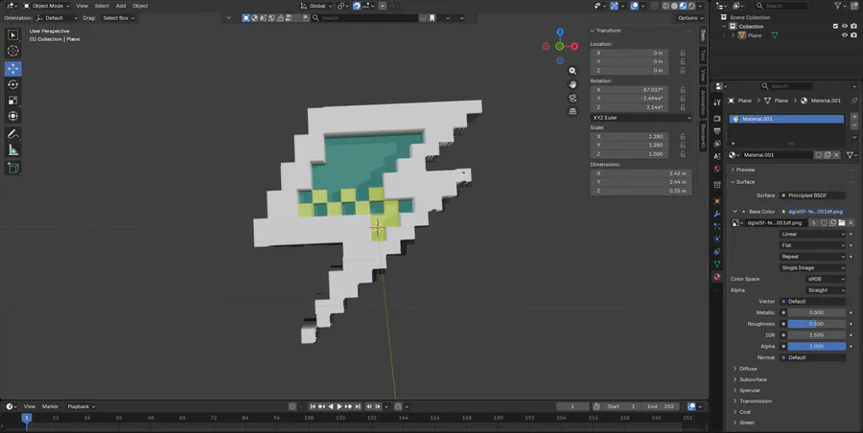Open the Object Data green triangle tab
Screen dimensions: 863x433
click(717, 264)
